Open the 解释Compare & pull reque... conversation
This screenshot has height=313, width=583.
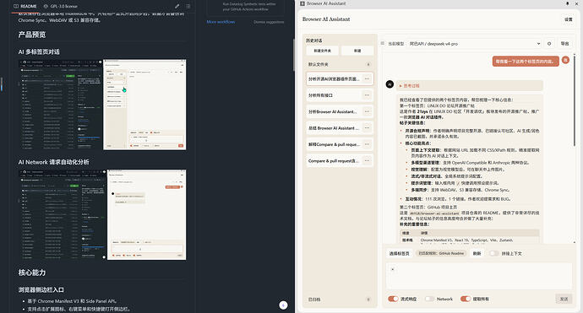pyautogui.click(x=334, y=144)
